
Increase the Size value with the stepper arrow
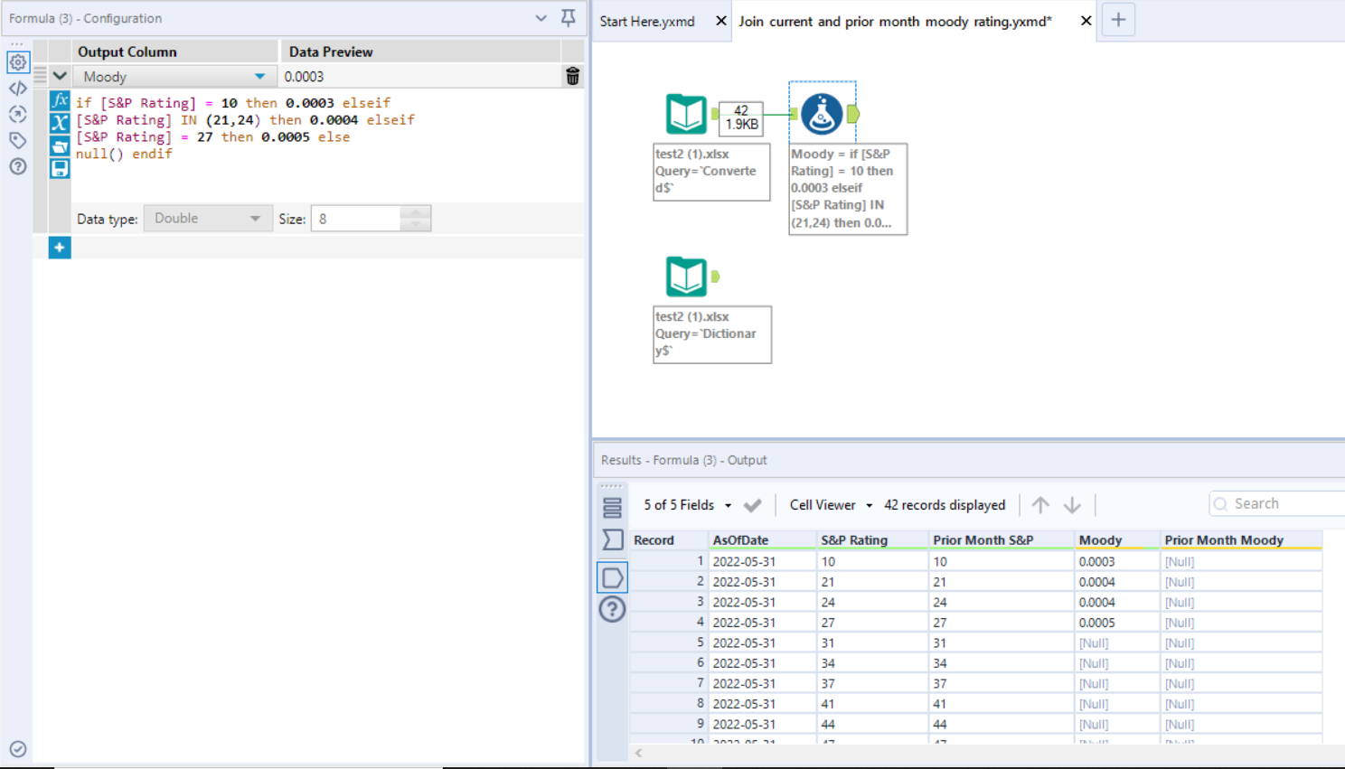coord(415,212)
